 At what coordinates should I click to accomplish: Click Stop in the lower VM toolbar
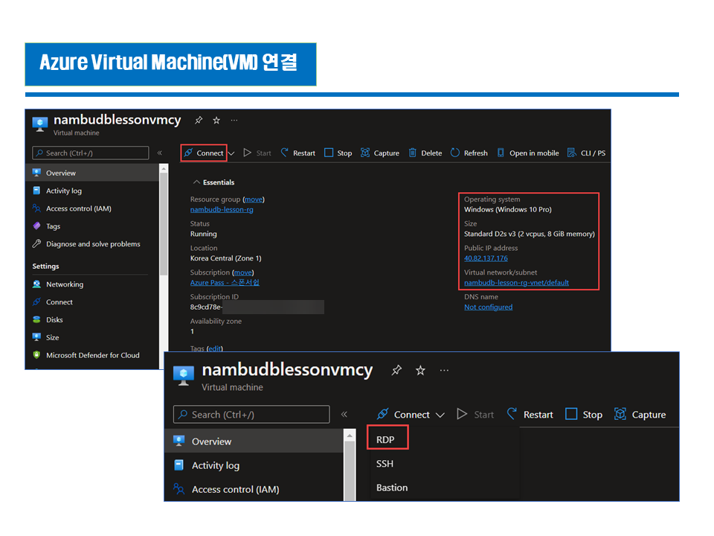coord(585,415)
